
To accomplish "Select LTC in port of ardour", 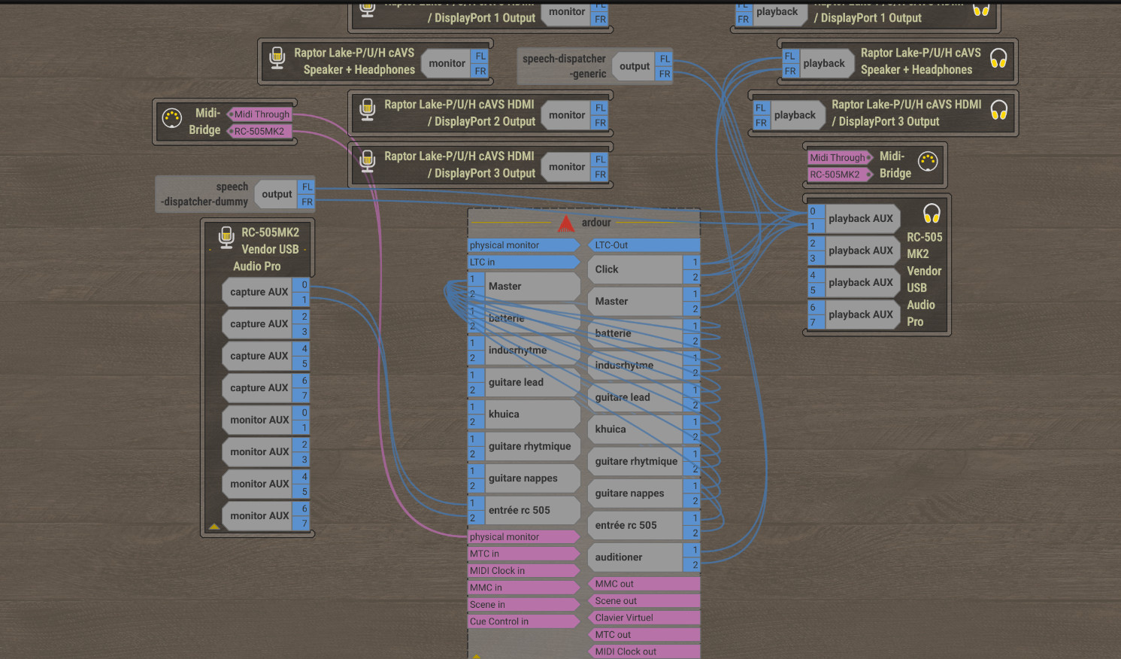I will (523, 263).
